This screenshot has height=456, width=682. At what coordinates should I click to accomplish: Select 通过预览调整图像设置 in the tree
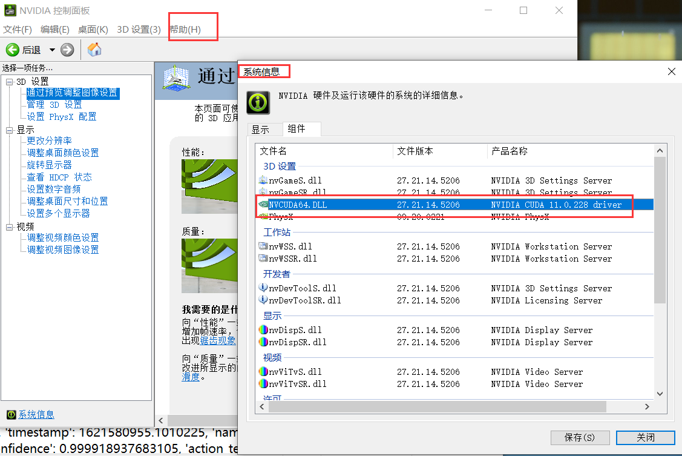click(73, 93)
